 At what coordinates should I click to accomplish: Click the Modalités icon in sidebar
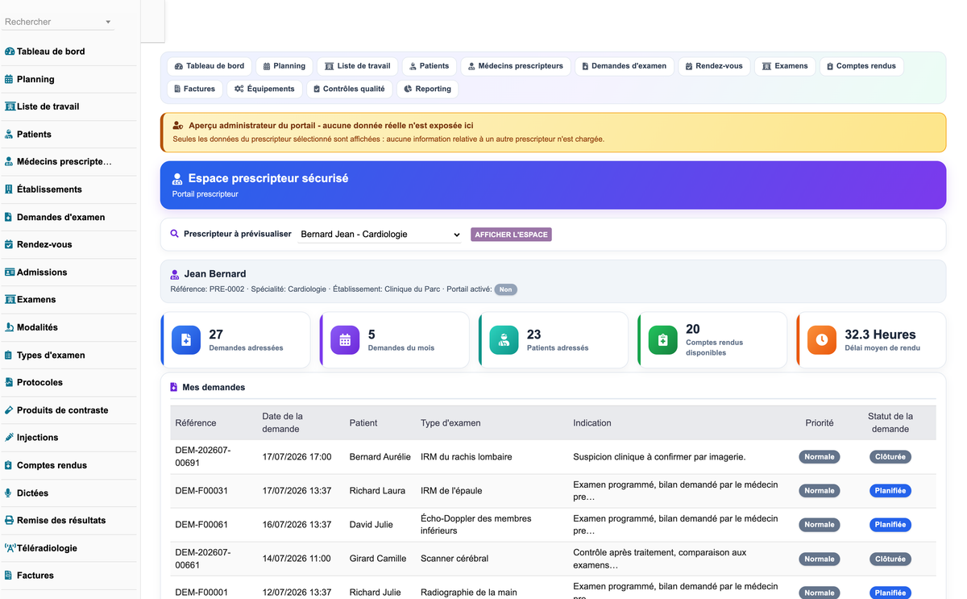pyautogui.click(x=9, y=327)
